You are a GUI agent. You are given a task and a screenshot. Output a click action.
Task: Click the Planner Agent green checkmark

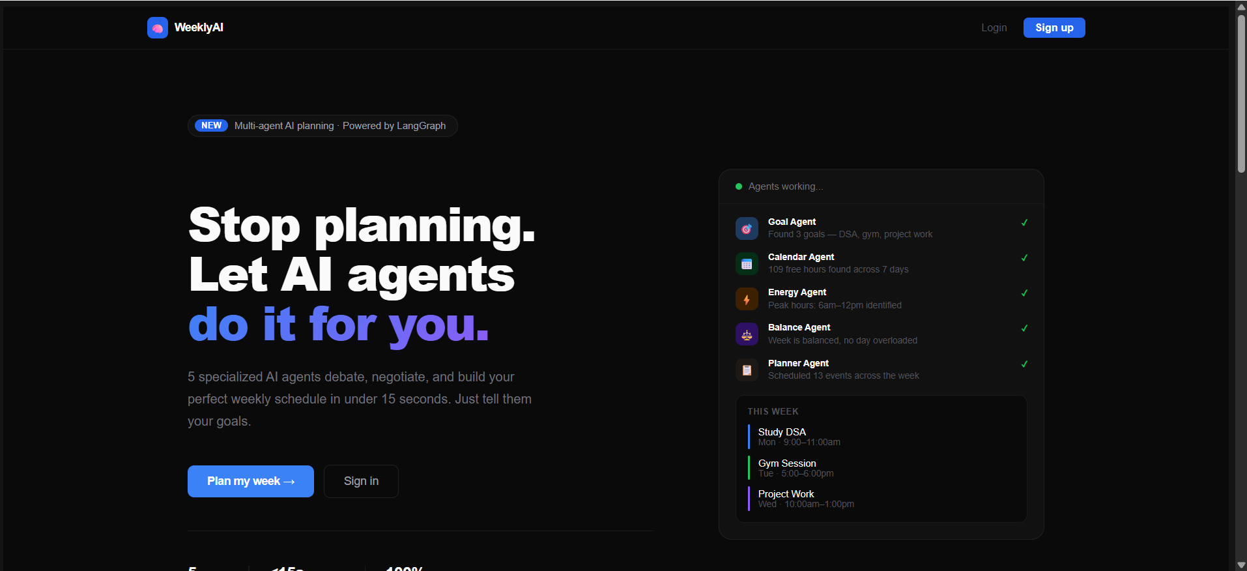pos(1024,364)
